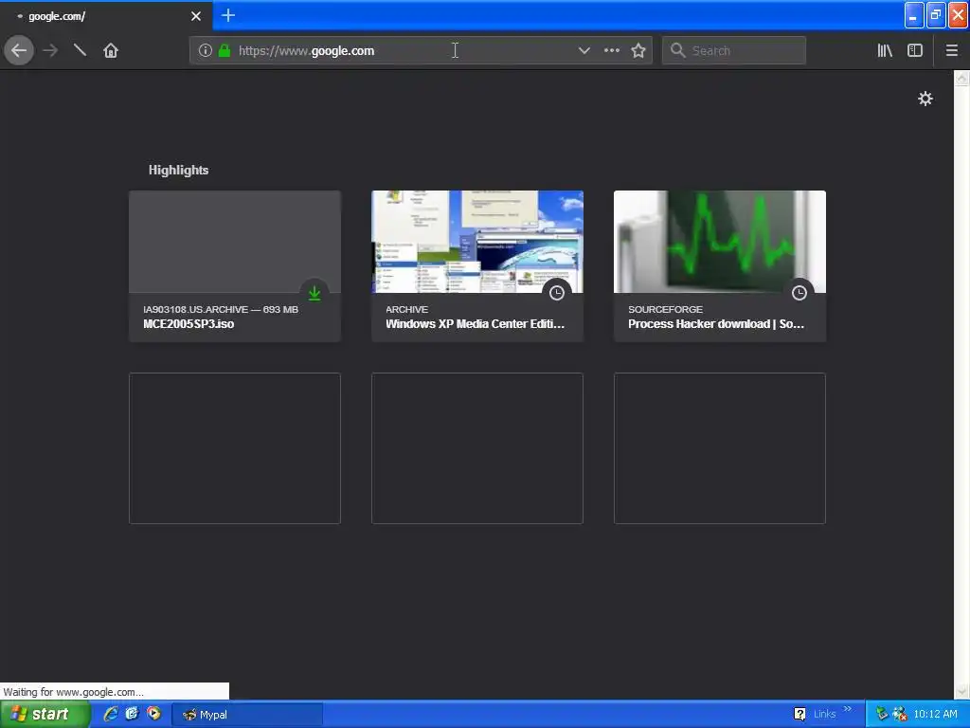Select the google.com tab

click(x=106, y=16)
